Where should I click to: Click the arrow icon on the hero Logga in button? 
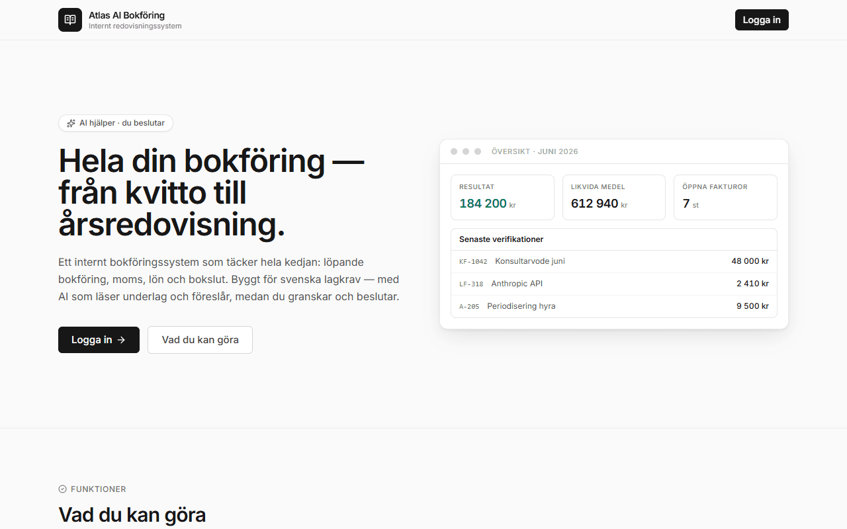coord(121,340)
